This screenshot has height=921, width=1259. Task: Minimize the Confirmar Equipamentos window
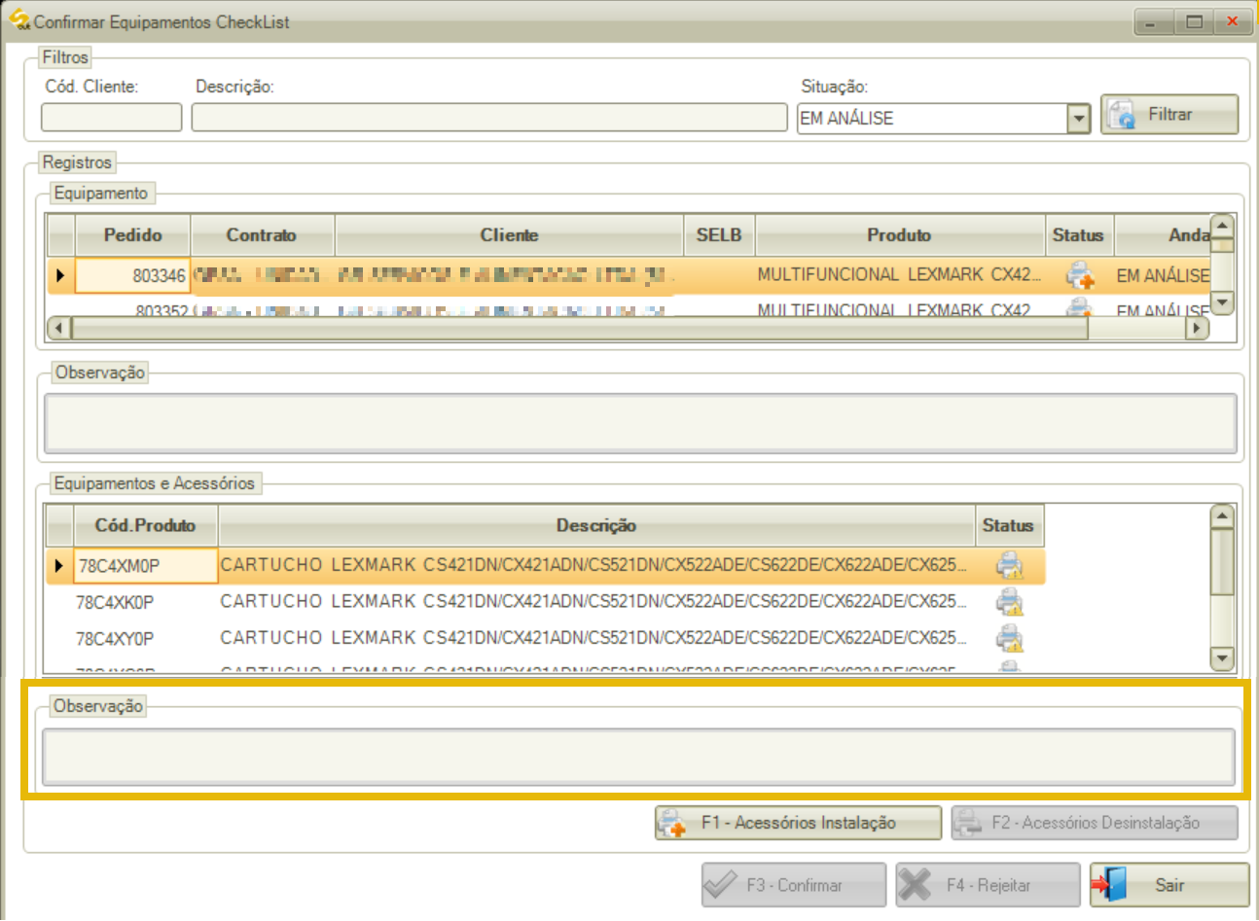[1152, 21]
